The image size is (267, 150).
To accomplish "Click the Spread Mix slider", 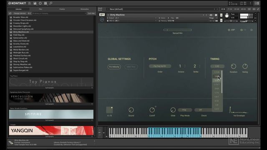I will pyautogui.click(x=177, y=30).
